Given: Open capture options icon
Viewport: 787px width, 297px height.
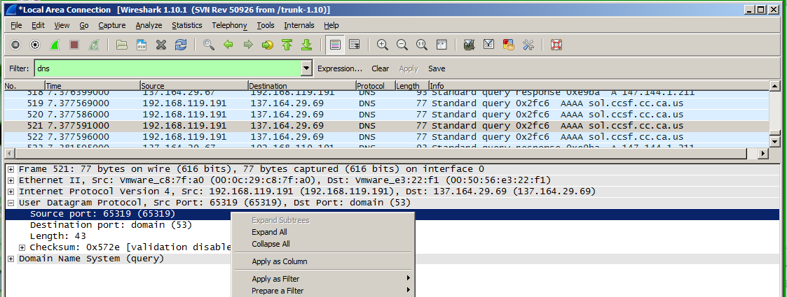Looking at the screenshot, I should pos(34,45).
